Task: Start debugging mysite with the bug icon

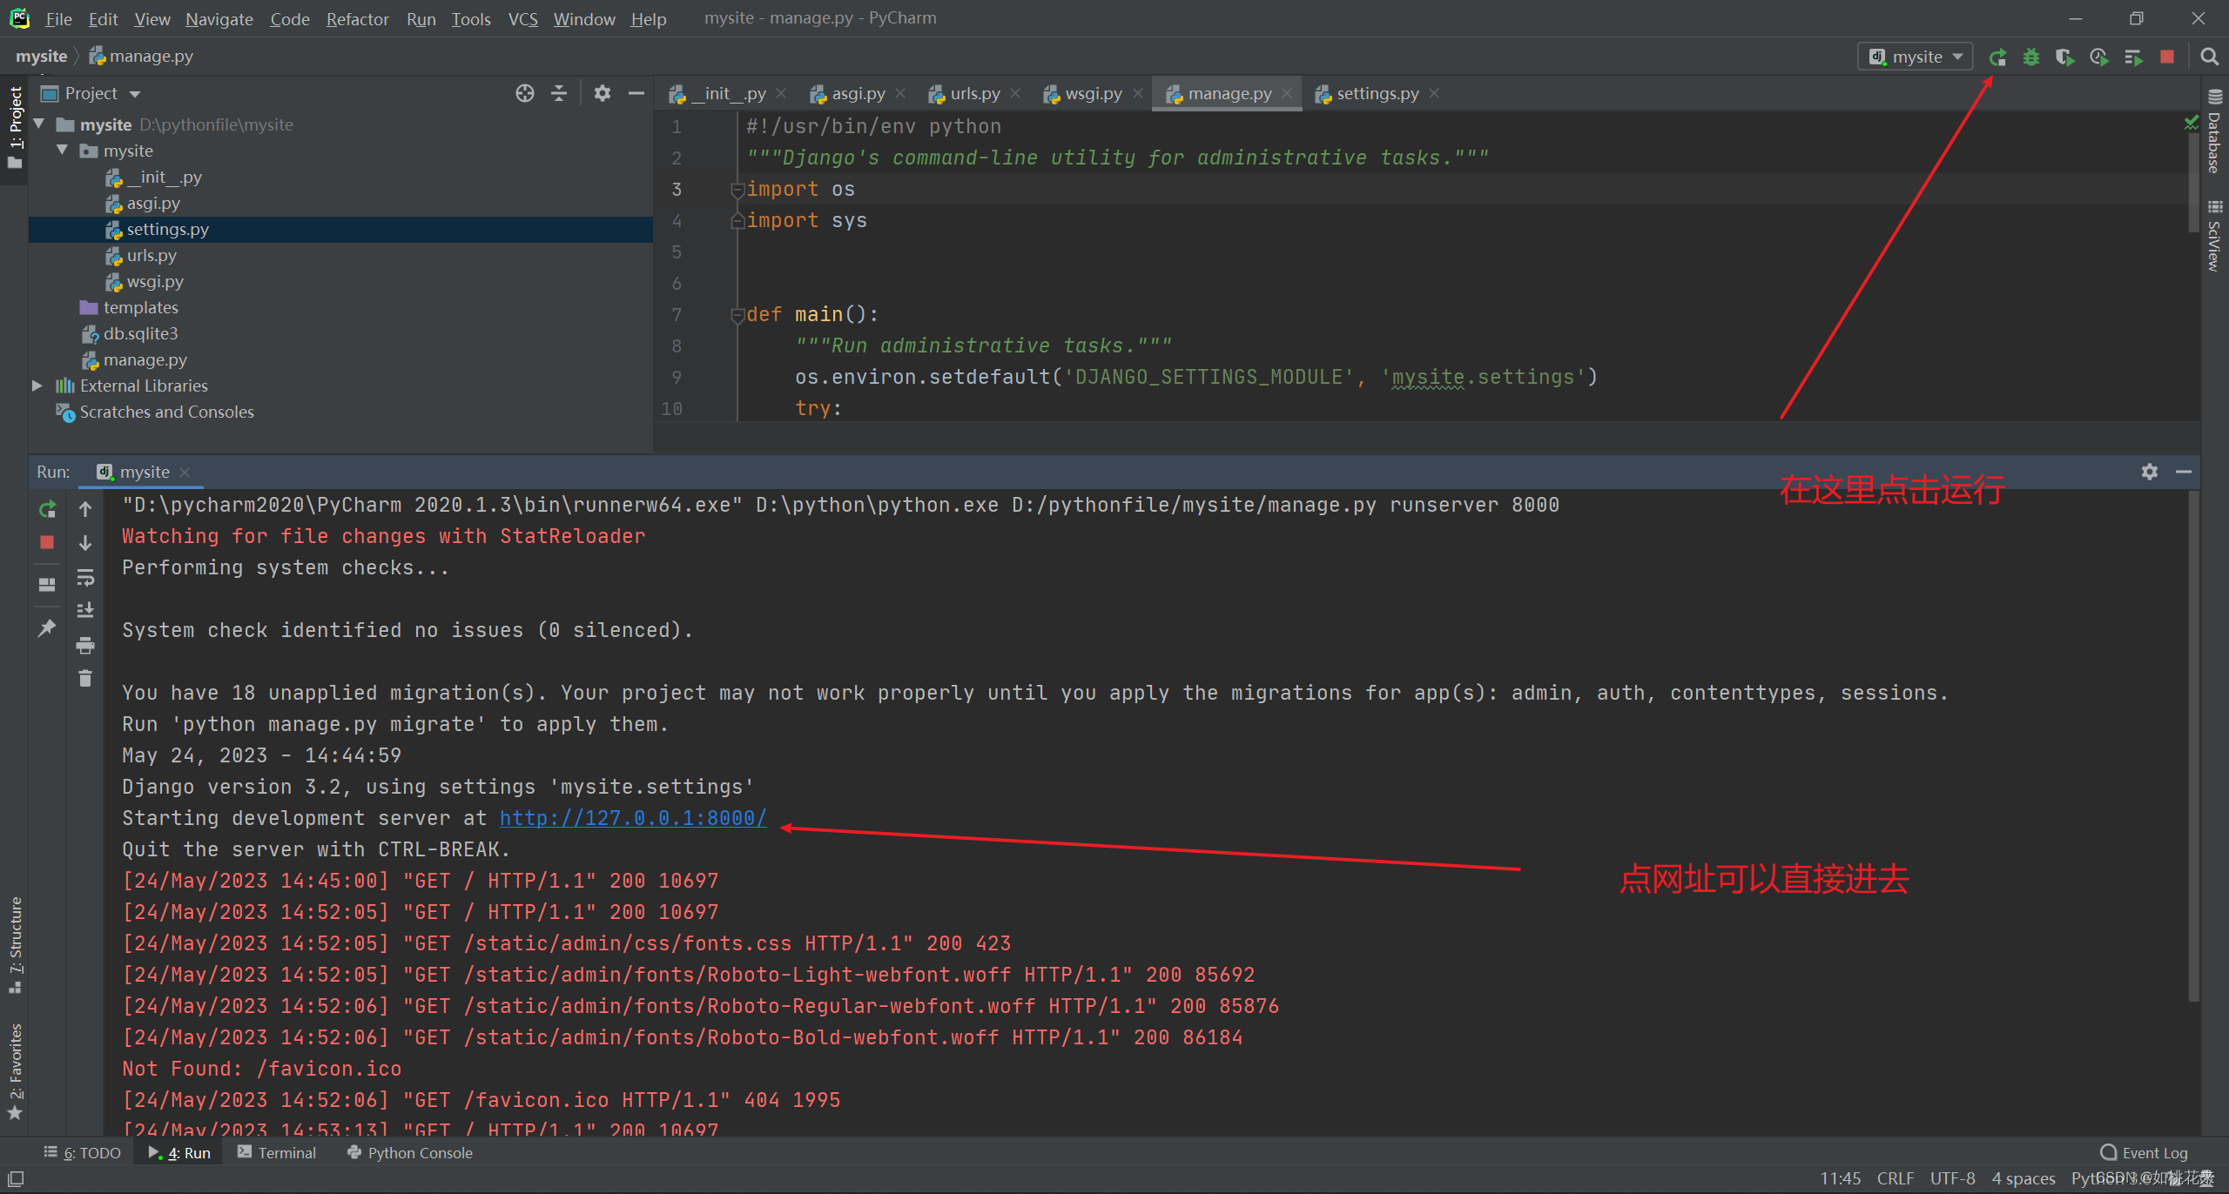Action: [x=2031, y=57]
